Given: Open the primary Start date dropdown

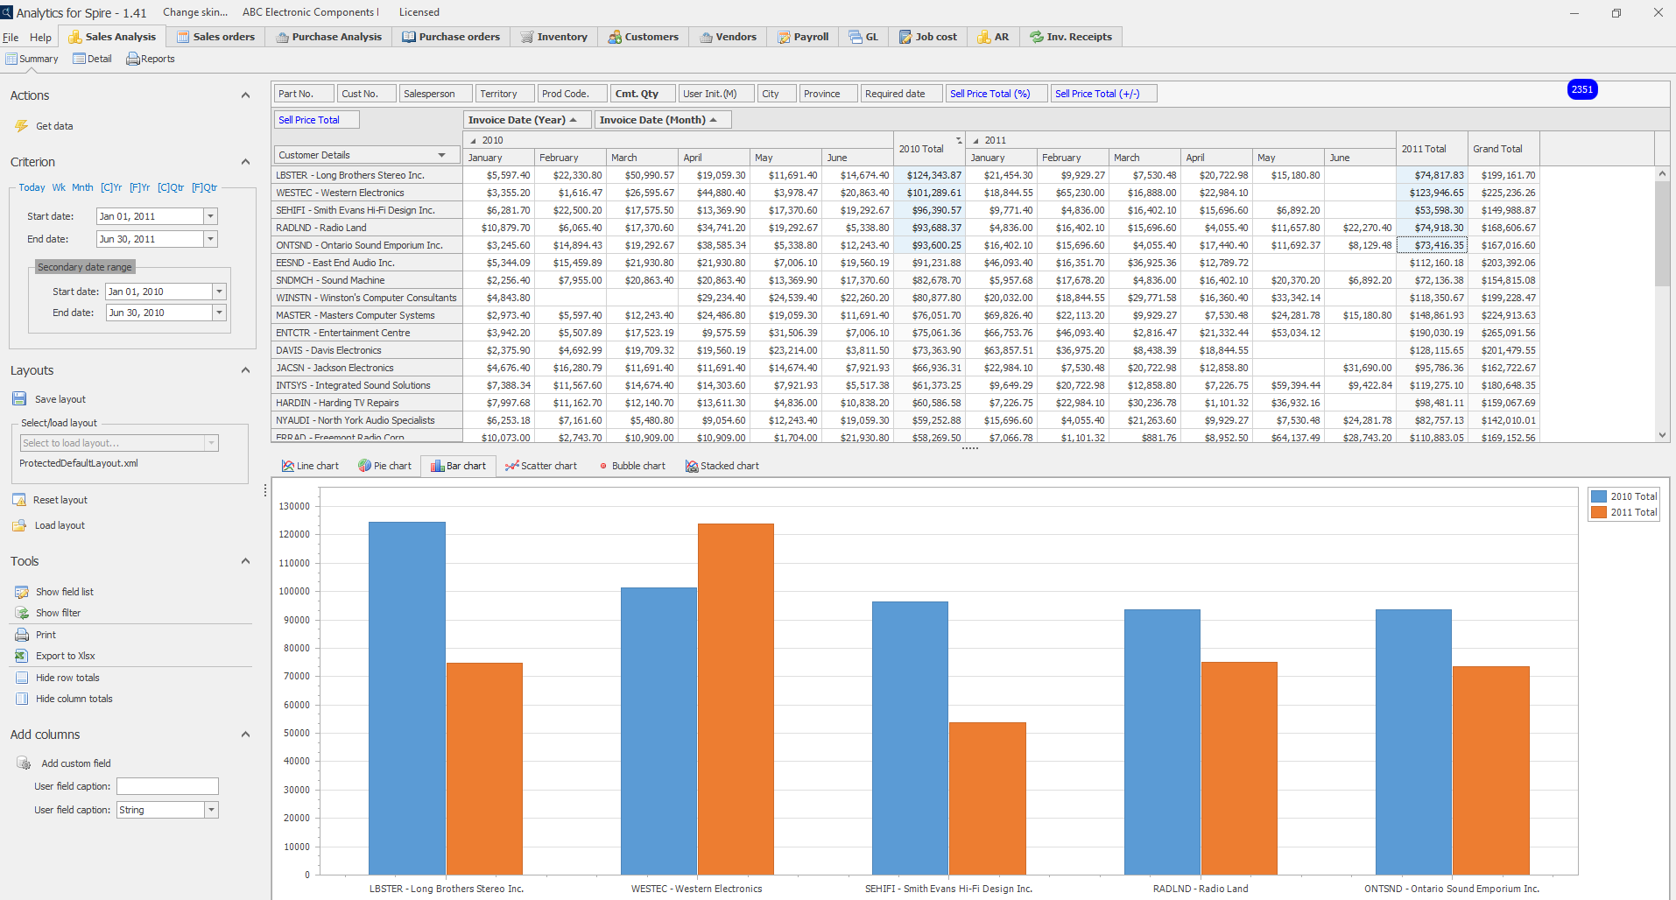Looking at the screenshot, I should 210,216.
